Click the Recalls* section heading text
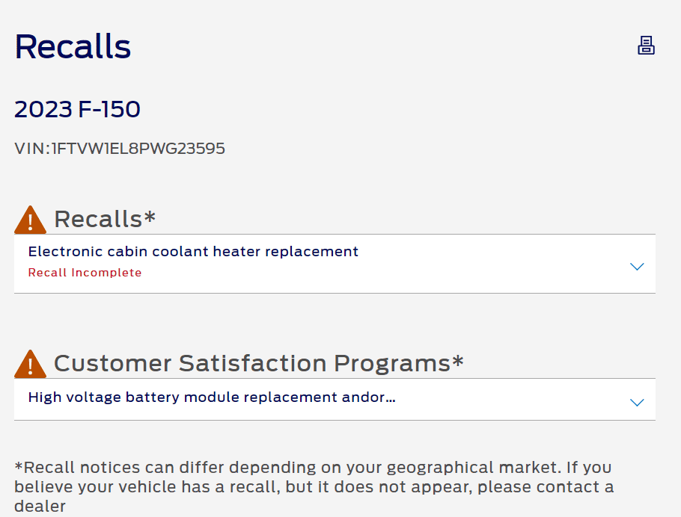This screenshot has width=681, height=517. coord(98,219)
